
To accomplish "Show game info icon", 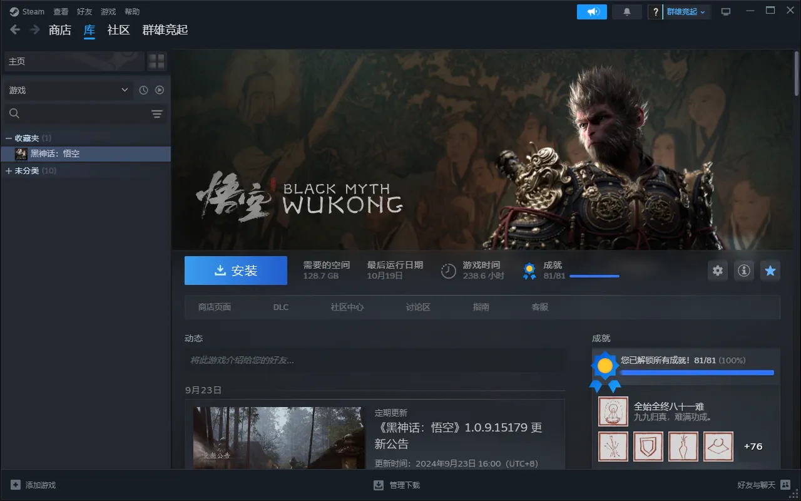I will 744,271.
